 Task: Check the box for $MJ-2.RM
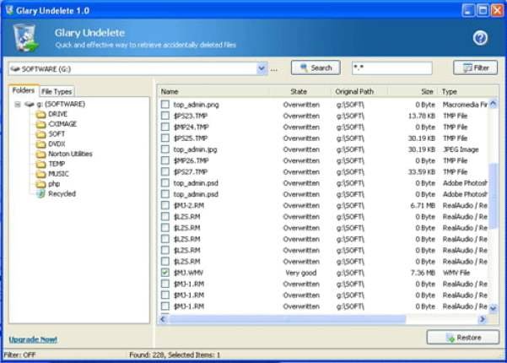[165, 205]
